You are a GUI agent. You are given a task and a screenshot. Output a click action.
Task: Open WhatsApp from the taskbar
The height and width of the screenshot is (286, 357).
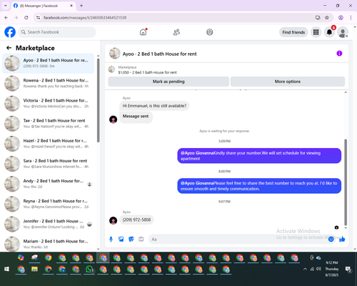pyautogui.click(x=89, y=269)
